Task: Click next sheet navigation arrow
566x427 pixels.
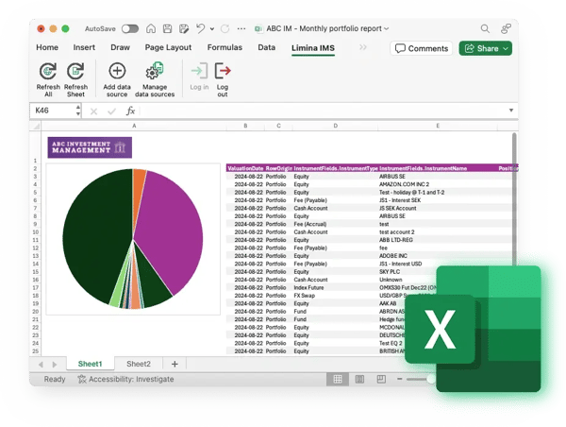Action: [55, 365]
